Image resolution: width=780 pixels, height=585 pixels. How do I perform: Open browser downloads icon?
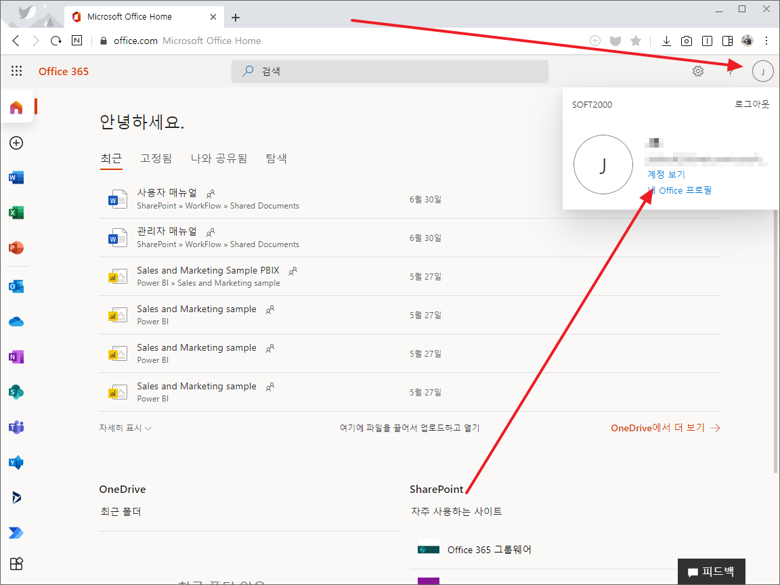[x=666, y=41]
